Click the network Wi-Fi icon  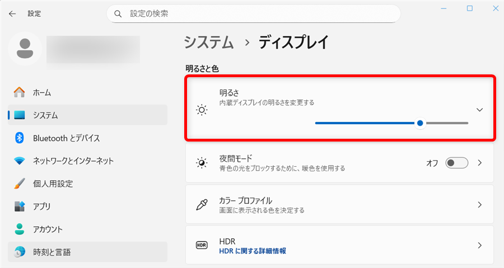coord(19,161)
